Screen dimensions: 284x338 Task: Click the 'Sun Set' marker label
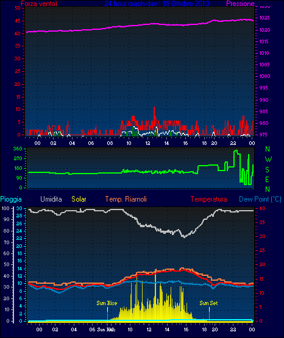point(208,303)
